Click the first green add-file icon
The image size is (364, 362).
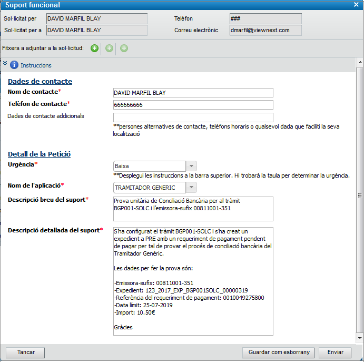pyautogui.click(x=94, y=48)
